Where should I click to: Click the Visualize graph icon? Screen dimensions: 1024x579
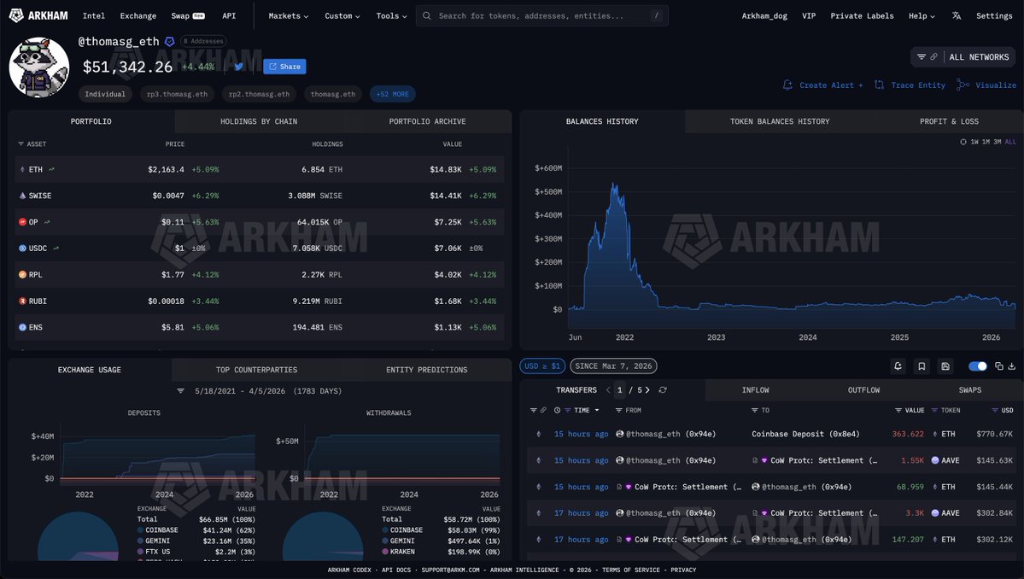[x=963, y=85]
